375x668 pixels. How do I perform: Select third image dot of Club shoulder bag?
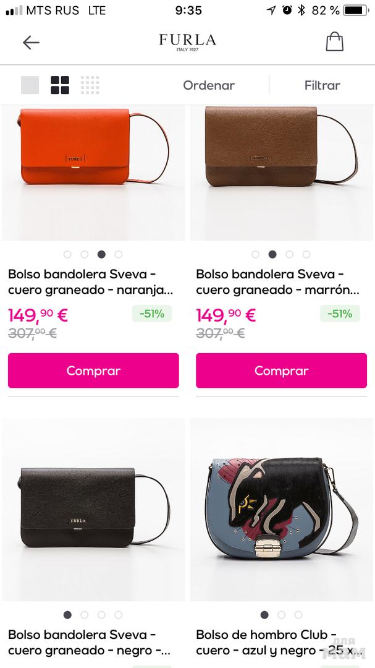[298, 615]
